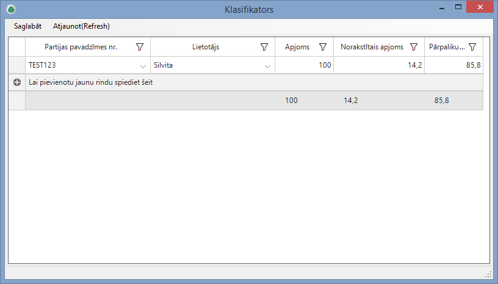Viewport: 498px width, 284px height.
Task: Open filter for Apjoms column
Action: pyautogui.click(x=323, y=47)
